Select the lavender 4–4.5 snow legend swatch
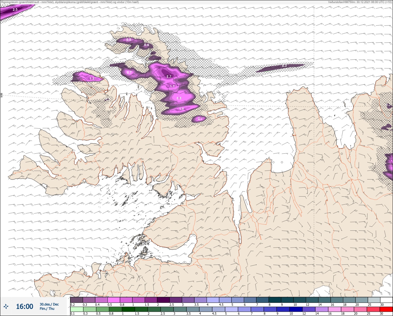 point(213,300)
